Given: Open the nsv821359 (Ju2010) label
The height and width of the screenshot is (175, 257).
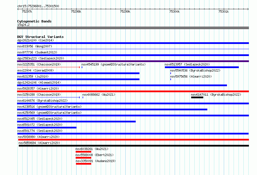Looking at the screenshot, I should point(33,76).
